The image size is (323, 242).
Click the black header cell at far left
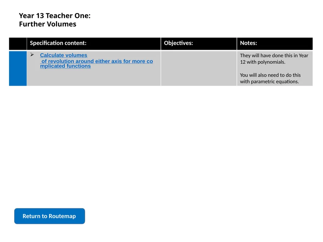(18, 43)
